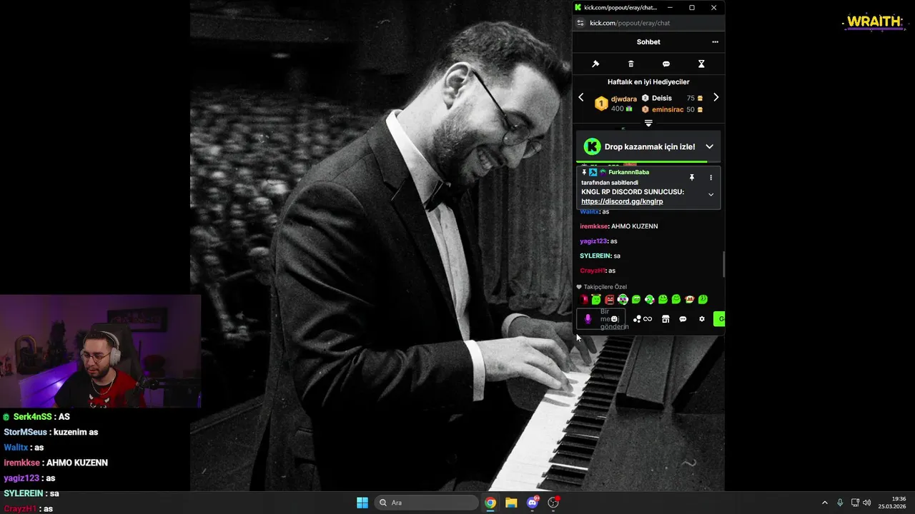Click 'Sohbet' chat title
Screen dimensions: 915x514
(x=648, y=42)
